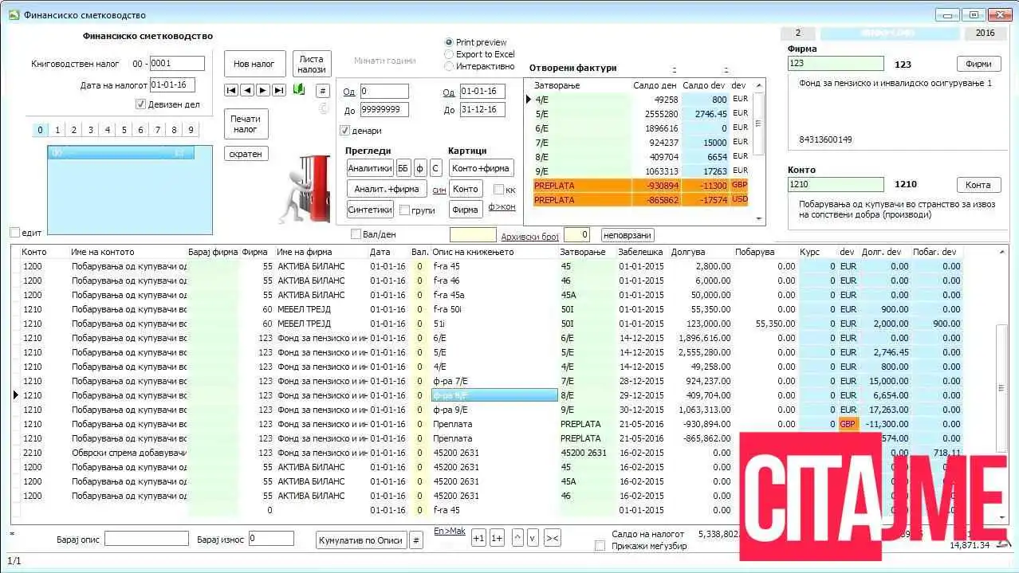Open the Конто+фирма card
This screenshot has width=1019, height=573.
click(x=481, y=167)
